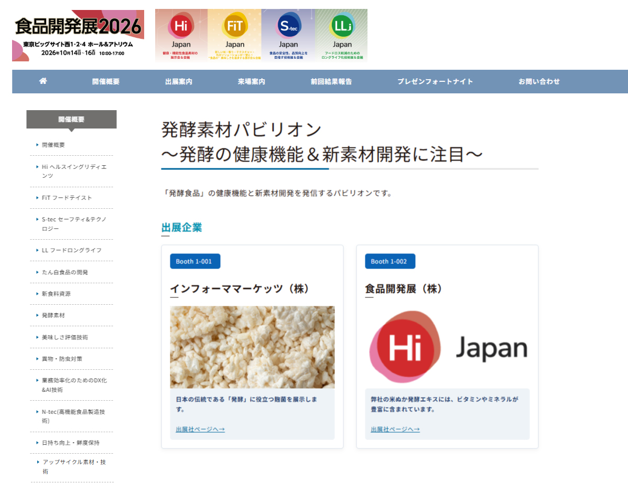Open the FiT Japan banner icon
The image size is (628, 492).
pos(234,35)
